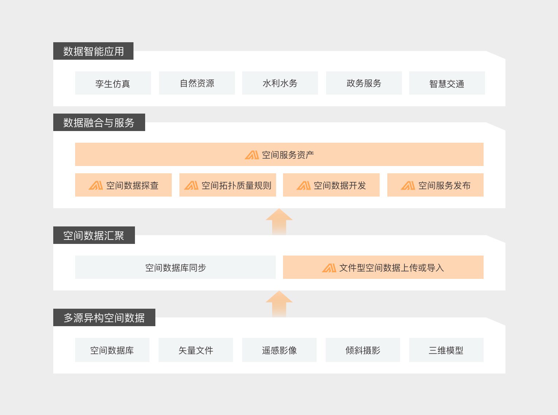Click the 文件型空间数据上传或导入 text
Image resolution: width=558 pixels, height=415 pixels.
392,268
